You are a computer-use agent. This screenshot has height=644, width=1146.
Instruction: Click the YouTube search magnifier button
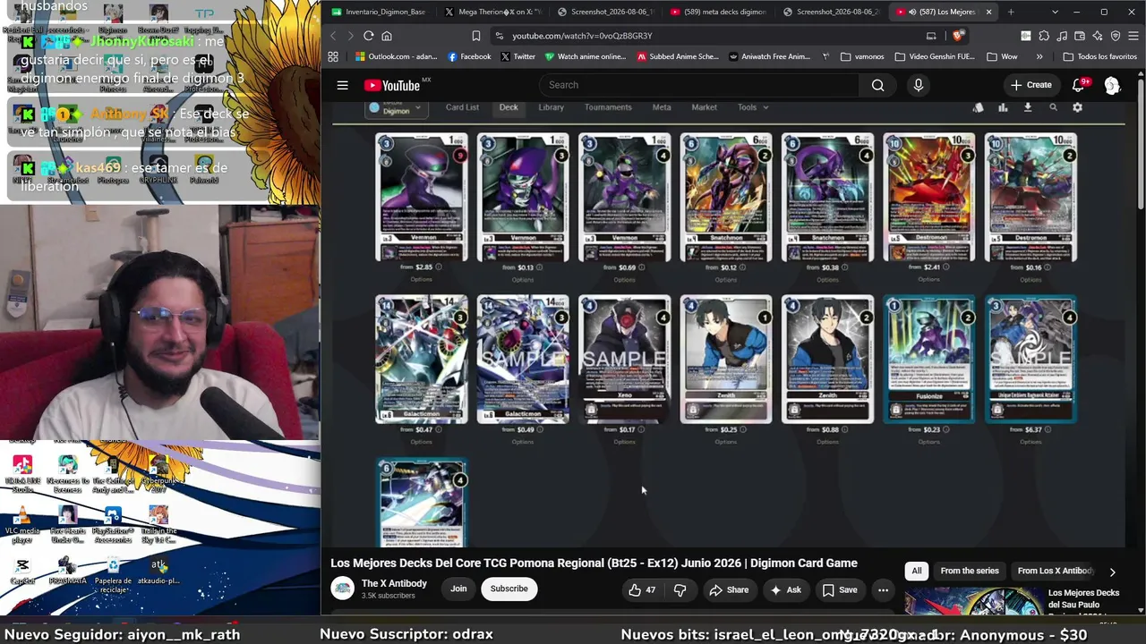[x=877, y=85]
